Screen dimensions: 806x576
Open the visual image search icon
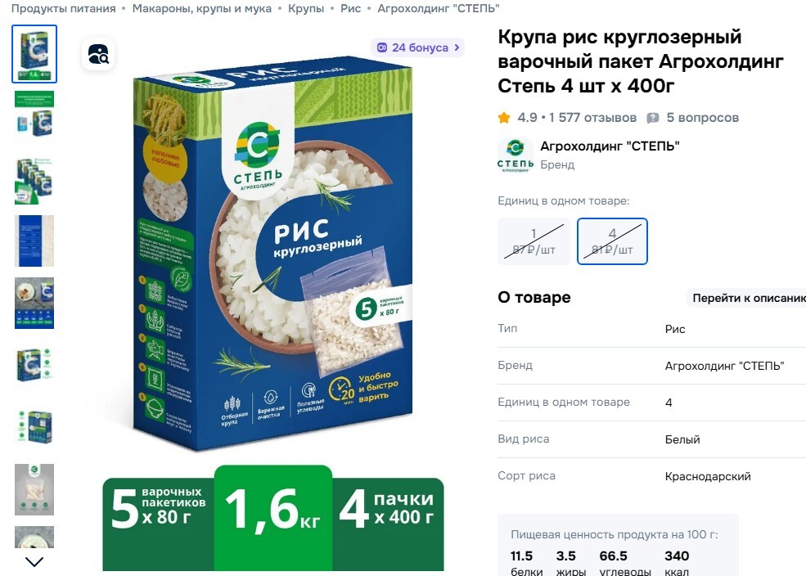point(98,54)
